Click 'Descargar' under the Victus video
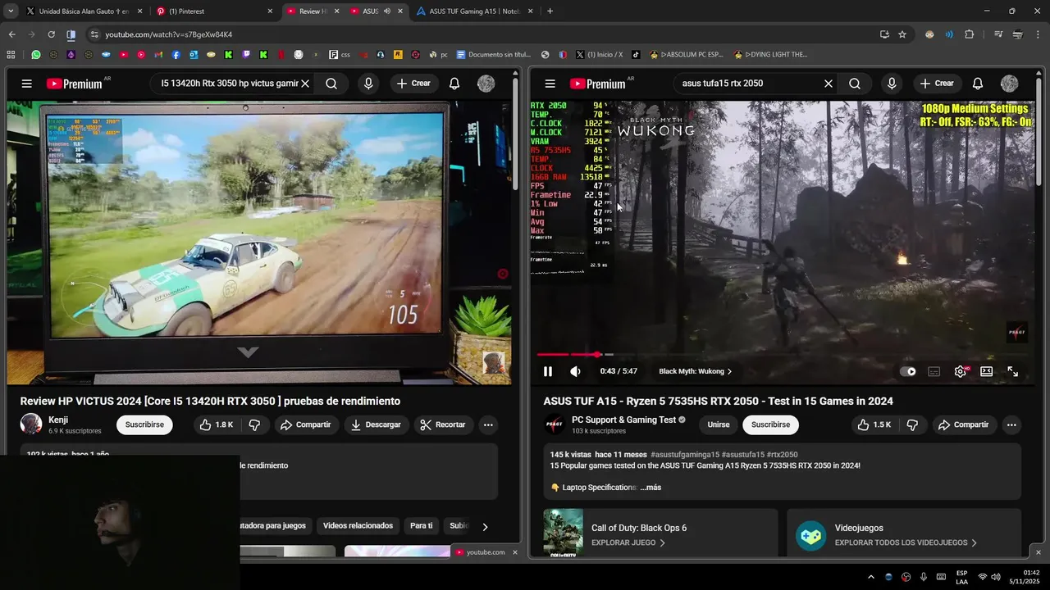The width and height of the screenshot is (1050, 590). (376, 424)
